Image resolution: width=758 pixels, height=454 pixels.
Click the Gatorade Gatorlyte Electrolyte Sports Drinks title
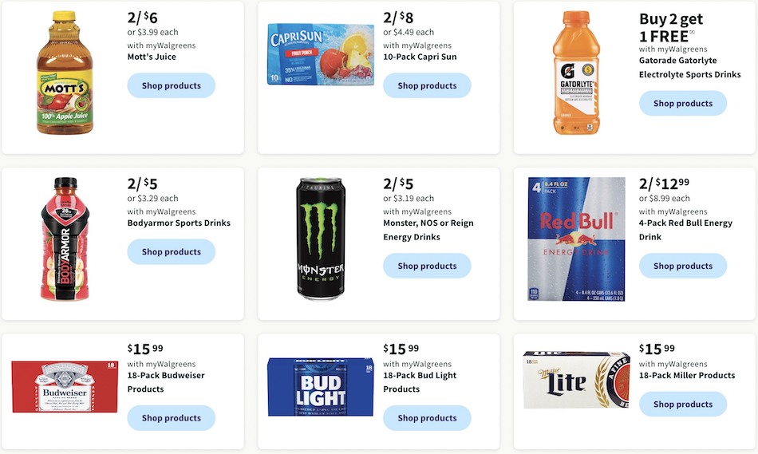pos(690,67)
